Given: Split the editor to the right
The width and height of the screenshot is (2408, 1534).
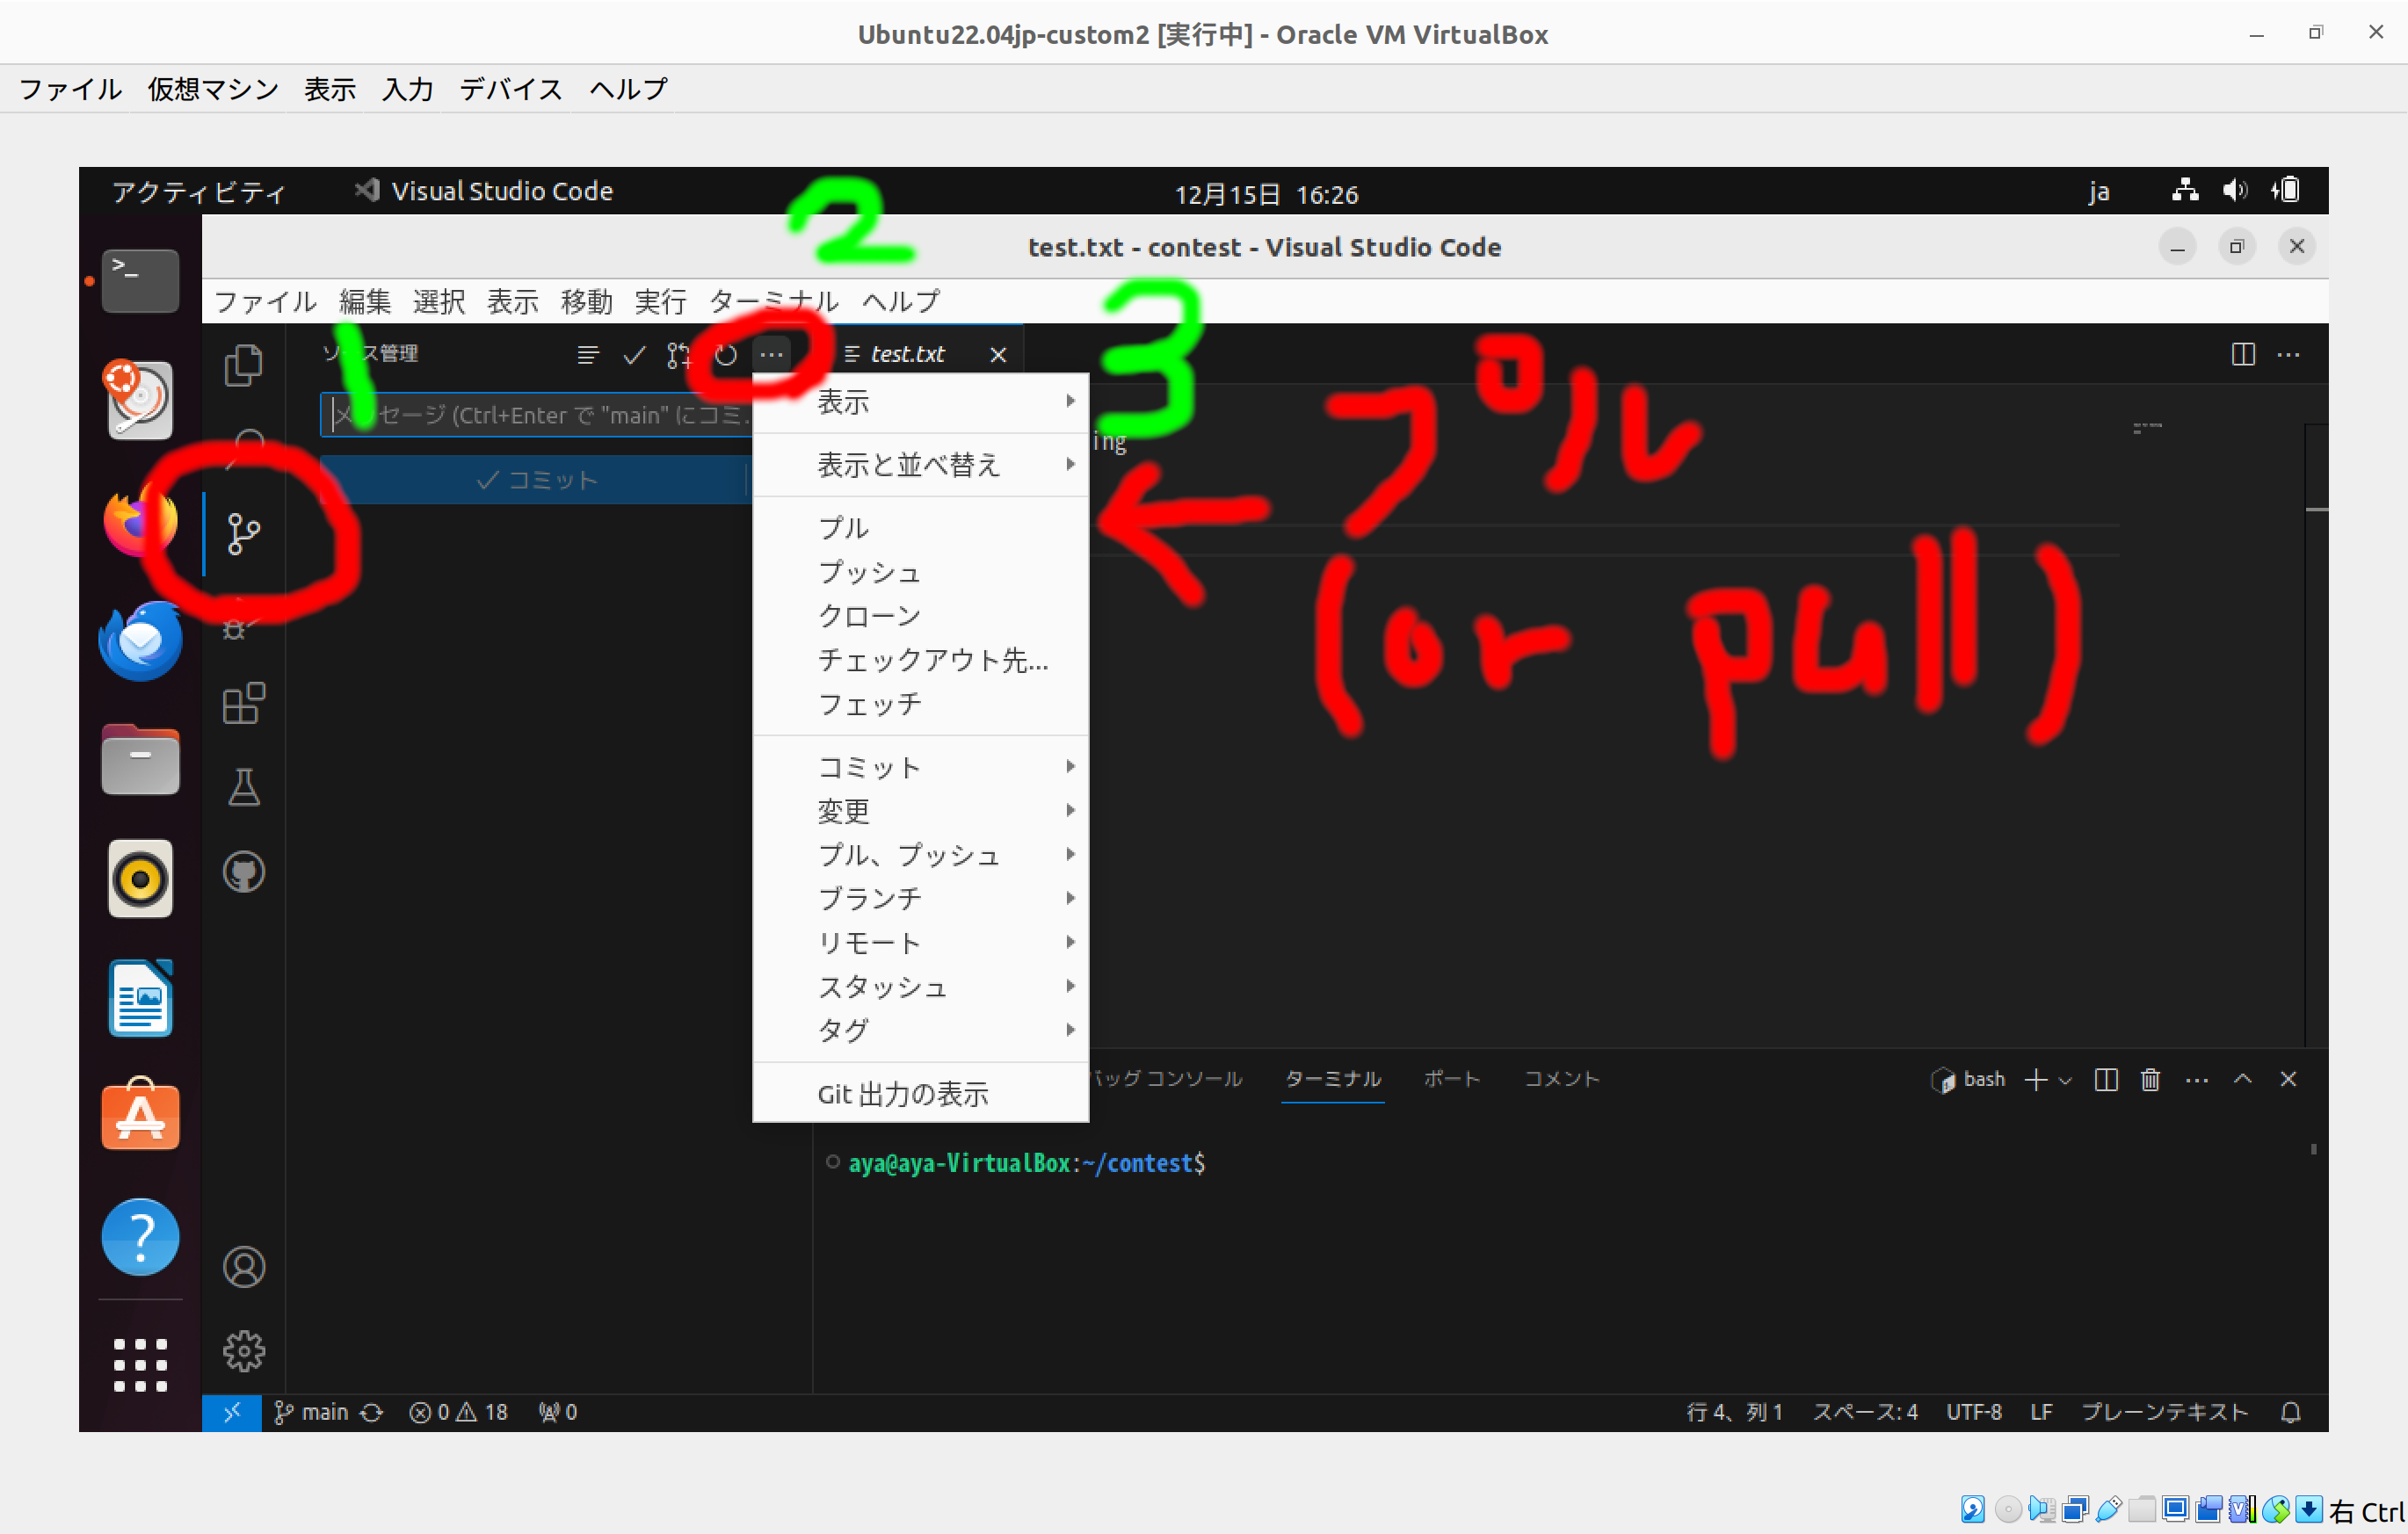Looking at the screenshot, I should click(2243, 354).
